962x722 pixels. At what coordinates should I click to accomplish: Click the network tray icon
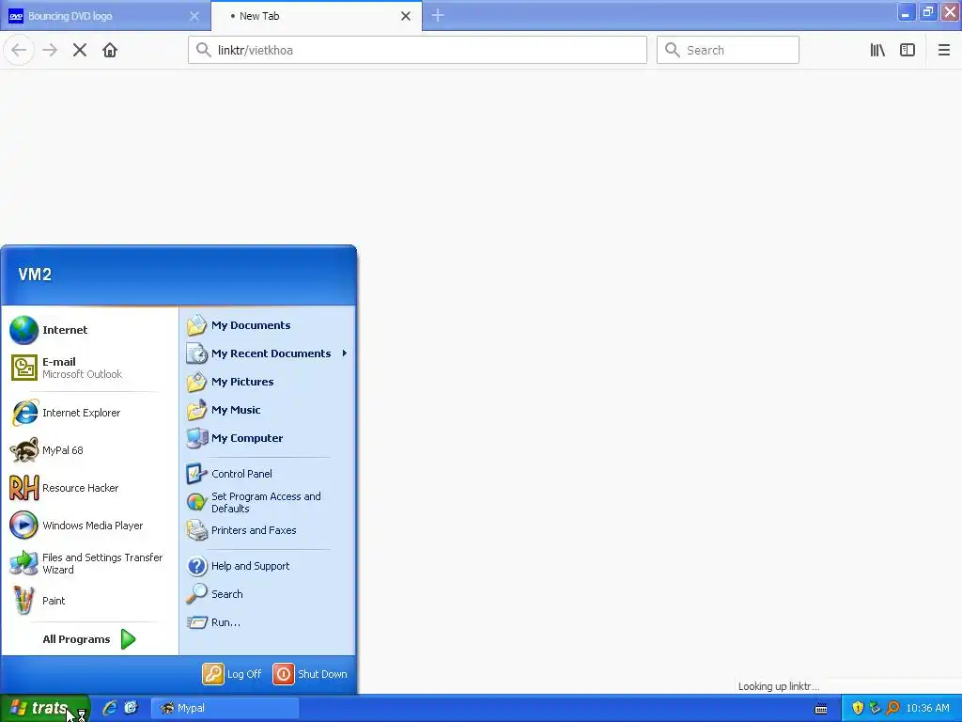(x=875, y=708)
